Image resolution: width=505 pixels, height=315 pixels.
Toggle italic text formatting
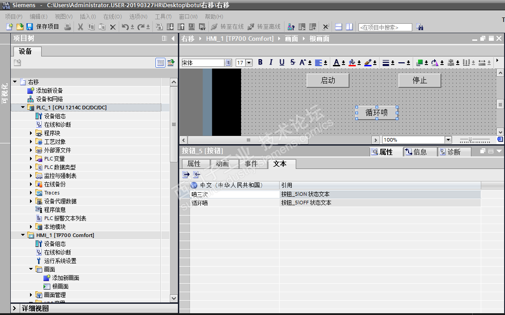pos(271,62)
